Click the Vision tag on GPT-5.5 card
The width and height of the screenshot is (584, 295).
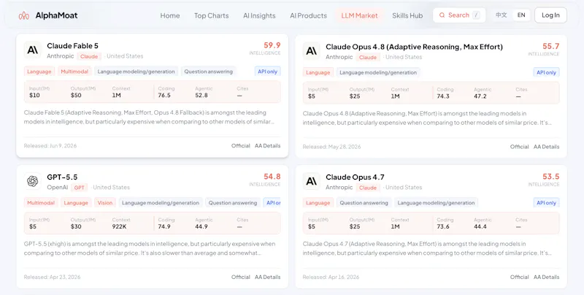[105, 203]
